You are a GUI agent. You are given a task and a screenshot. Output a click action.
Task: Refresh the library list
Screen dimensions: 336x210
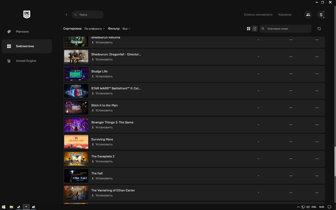point(319,29)
